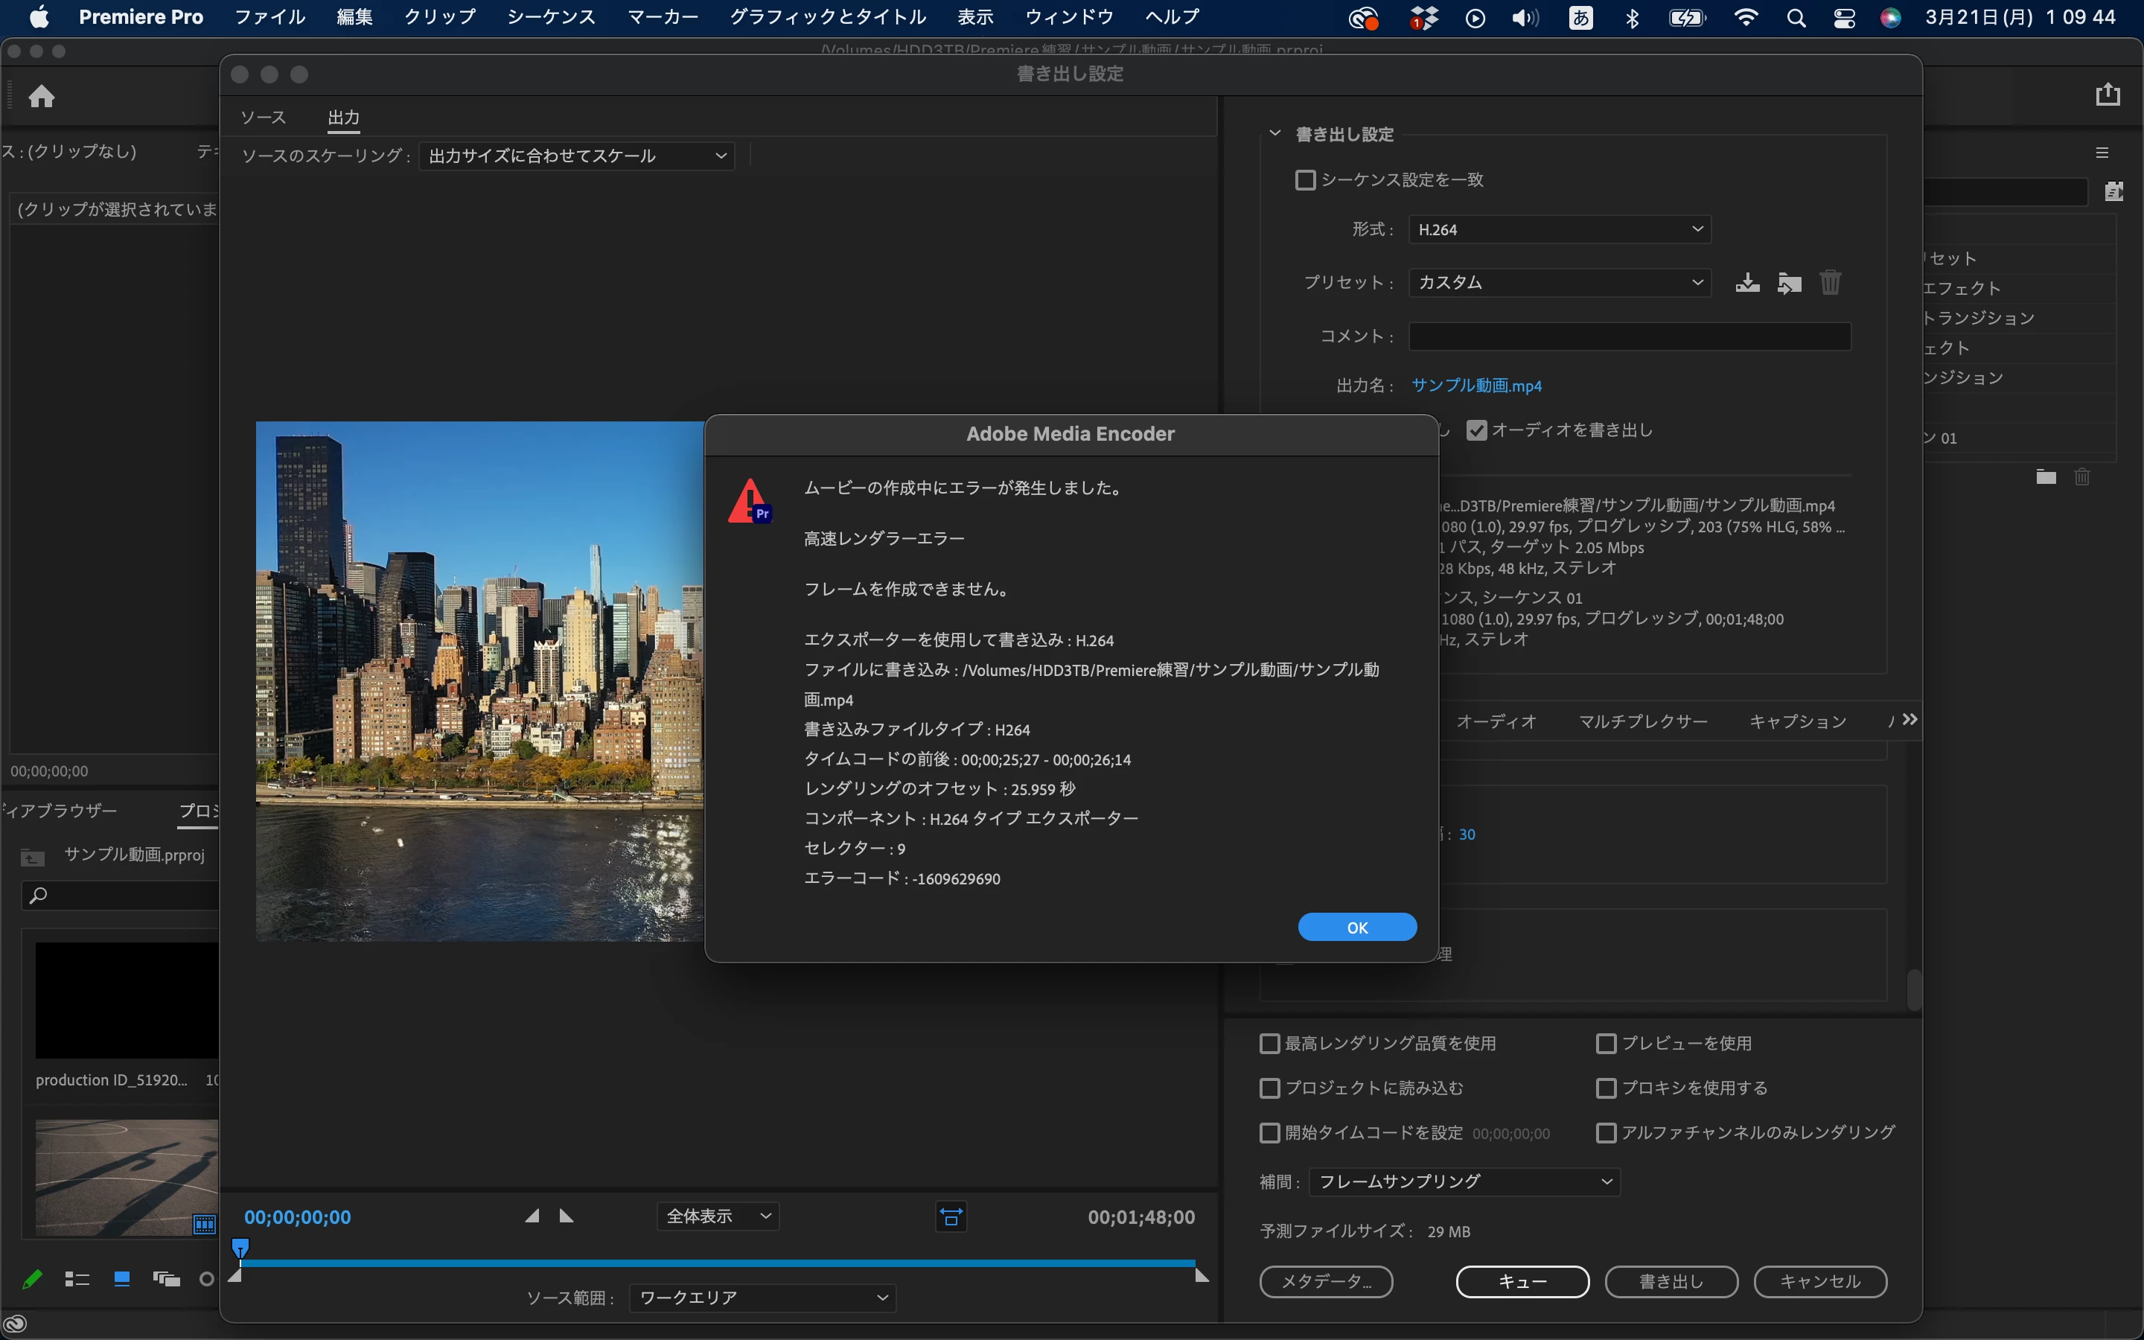Click the blue playhead on the timeline

[x=240, y=1248]
